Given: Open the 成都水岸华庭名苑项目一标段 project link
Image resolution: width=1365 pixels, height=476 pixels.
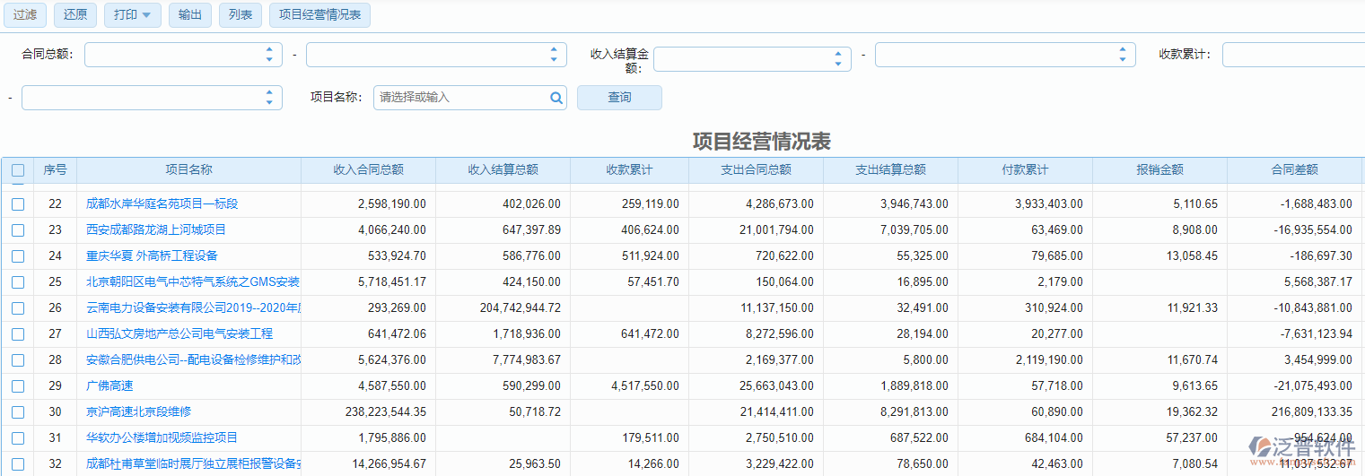Looking at the screenshot, I should point(162,204).
